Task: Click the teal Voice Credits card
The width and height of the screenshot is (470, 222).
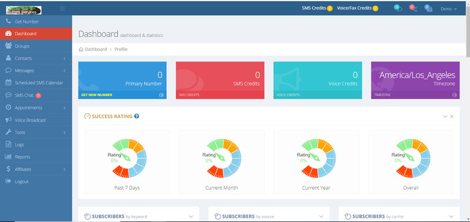Action: 317,80
